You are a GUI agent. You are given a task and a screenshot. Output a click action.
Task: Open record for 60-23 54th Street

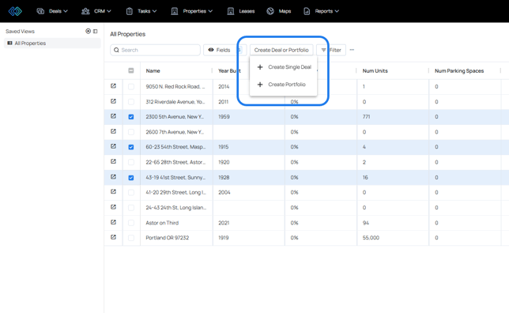[113, 146]
